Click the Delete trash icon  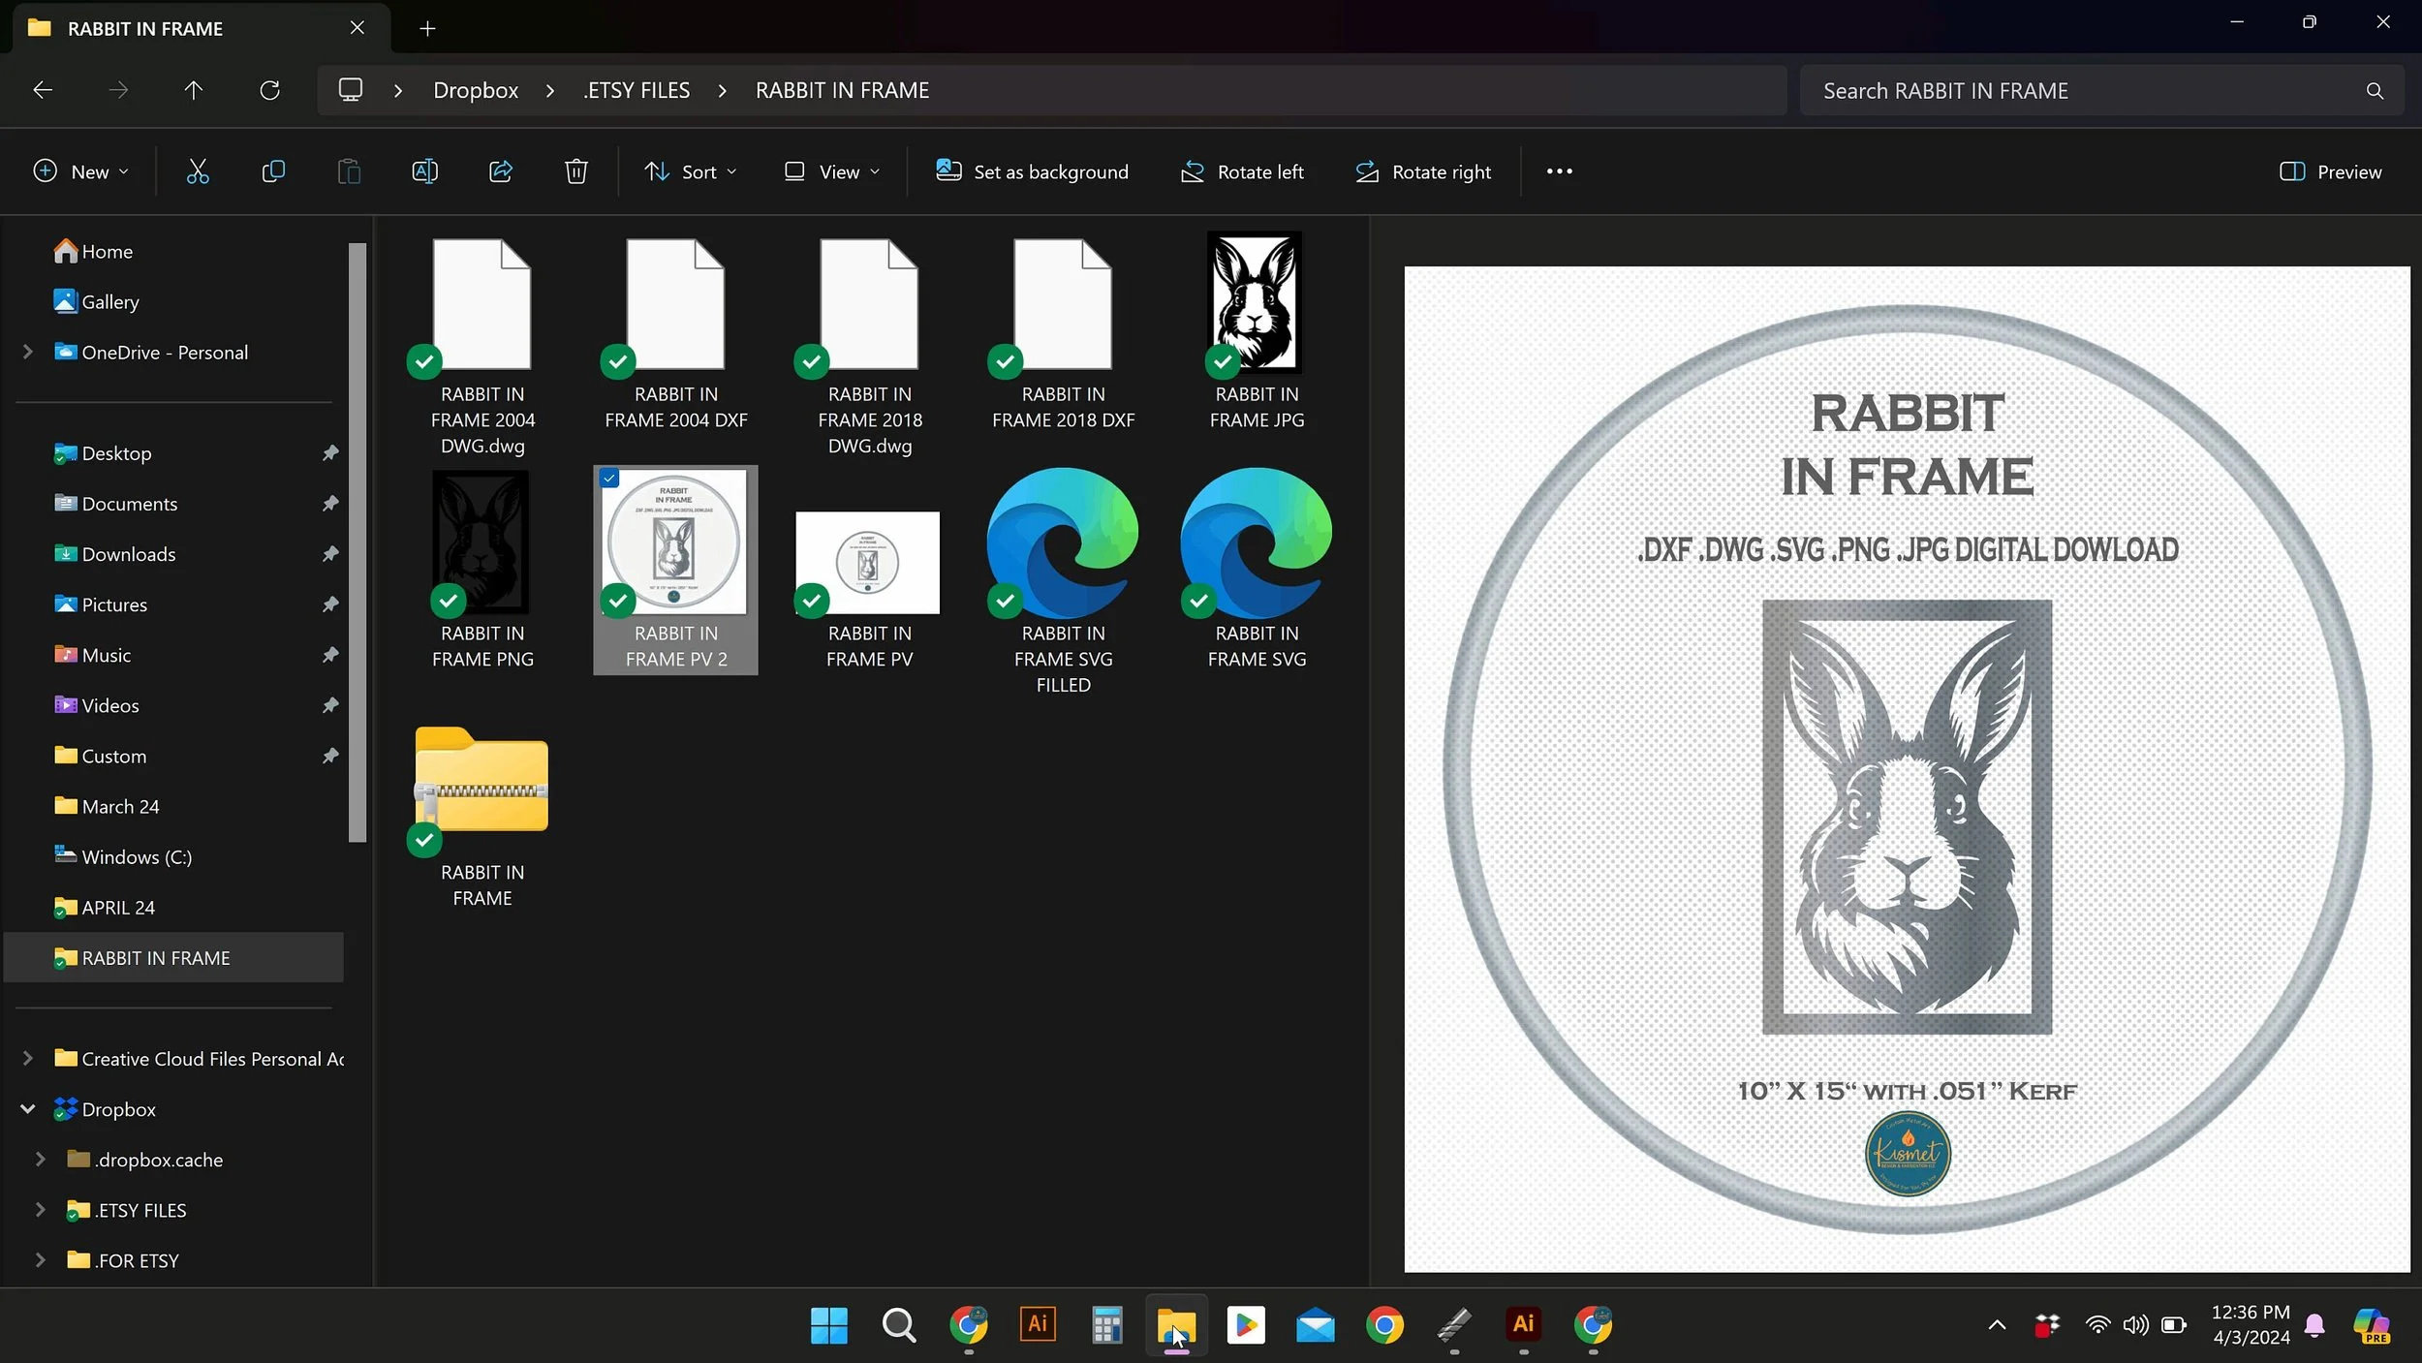(576, 171)
